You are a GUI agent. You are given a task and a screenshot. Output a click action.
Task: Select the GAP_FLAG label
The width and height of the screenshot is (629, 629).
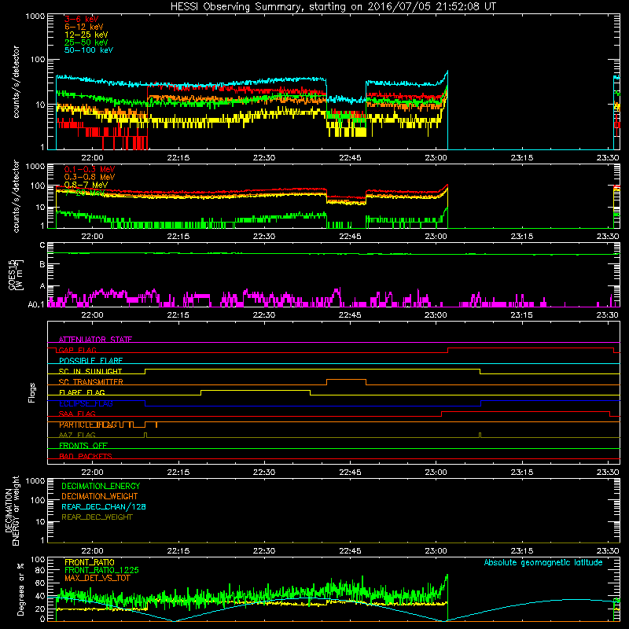[x=77, y=350]
